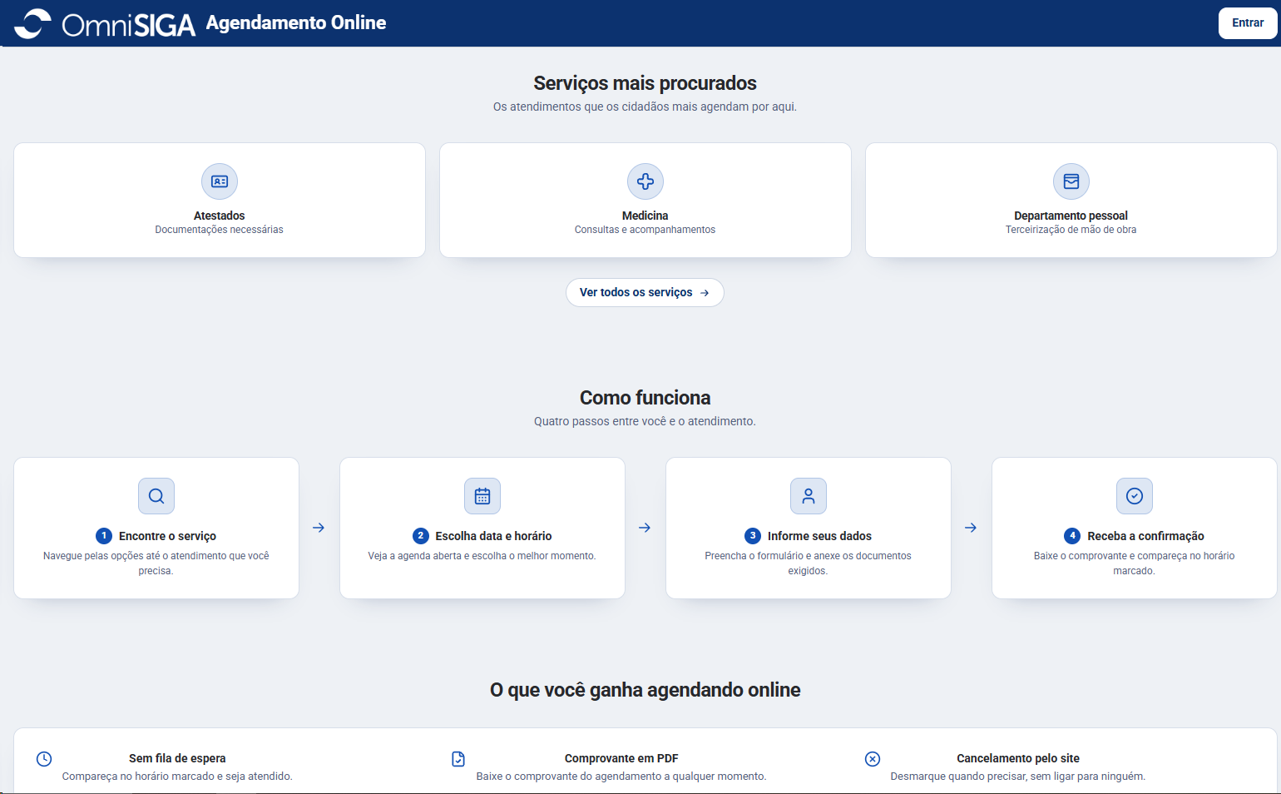Click the 'Cancelamento pelo site' benefit title
The image size is (1281, 794).
click(1018, 758)
